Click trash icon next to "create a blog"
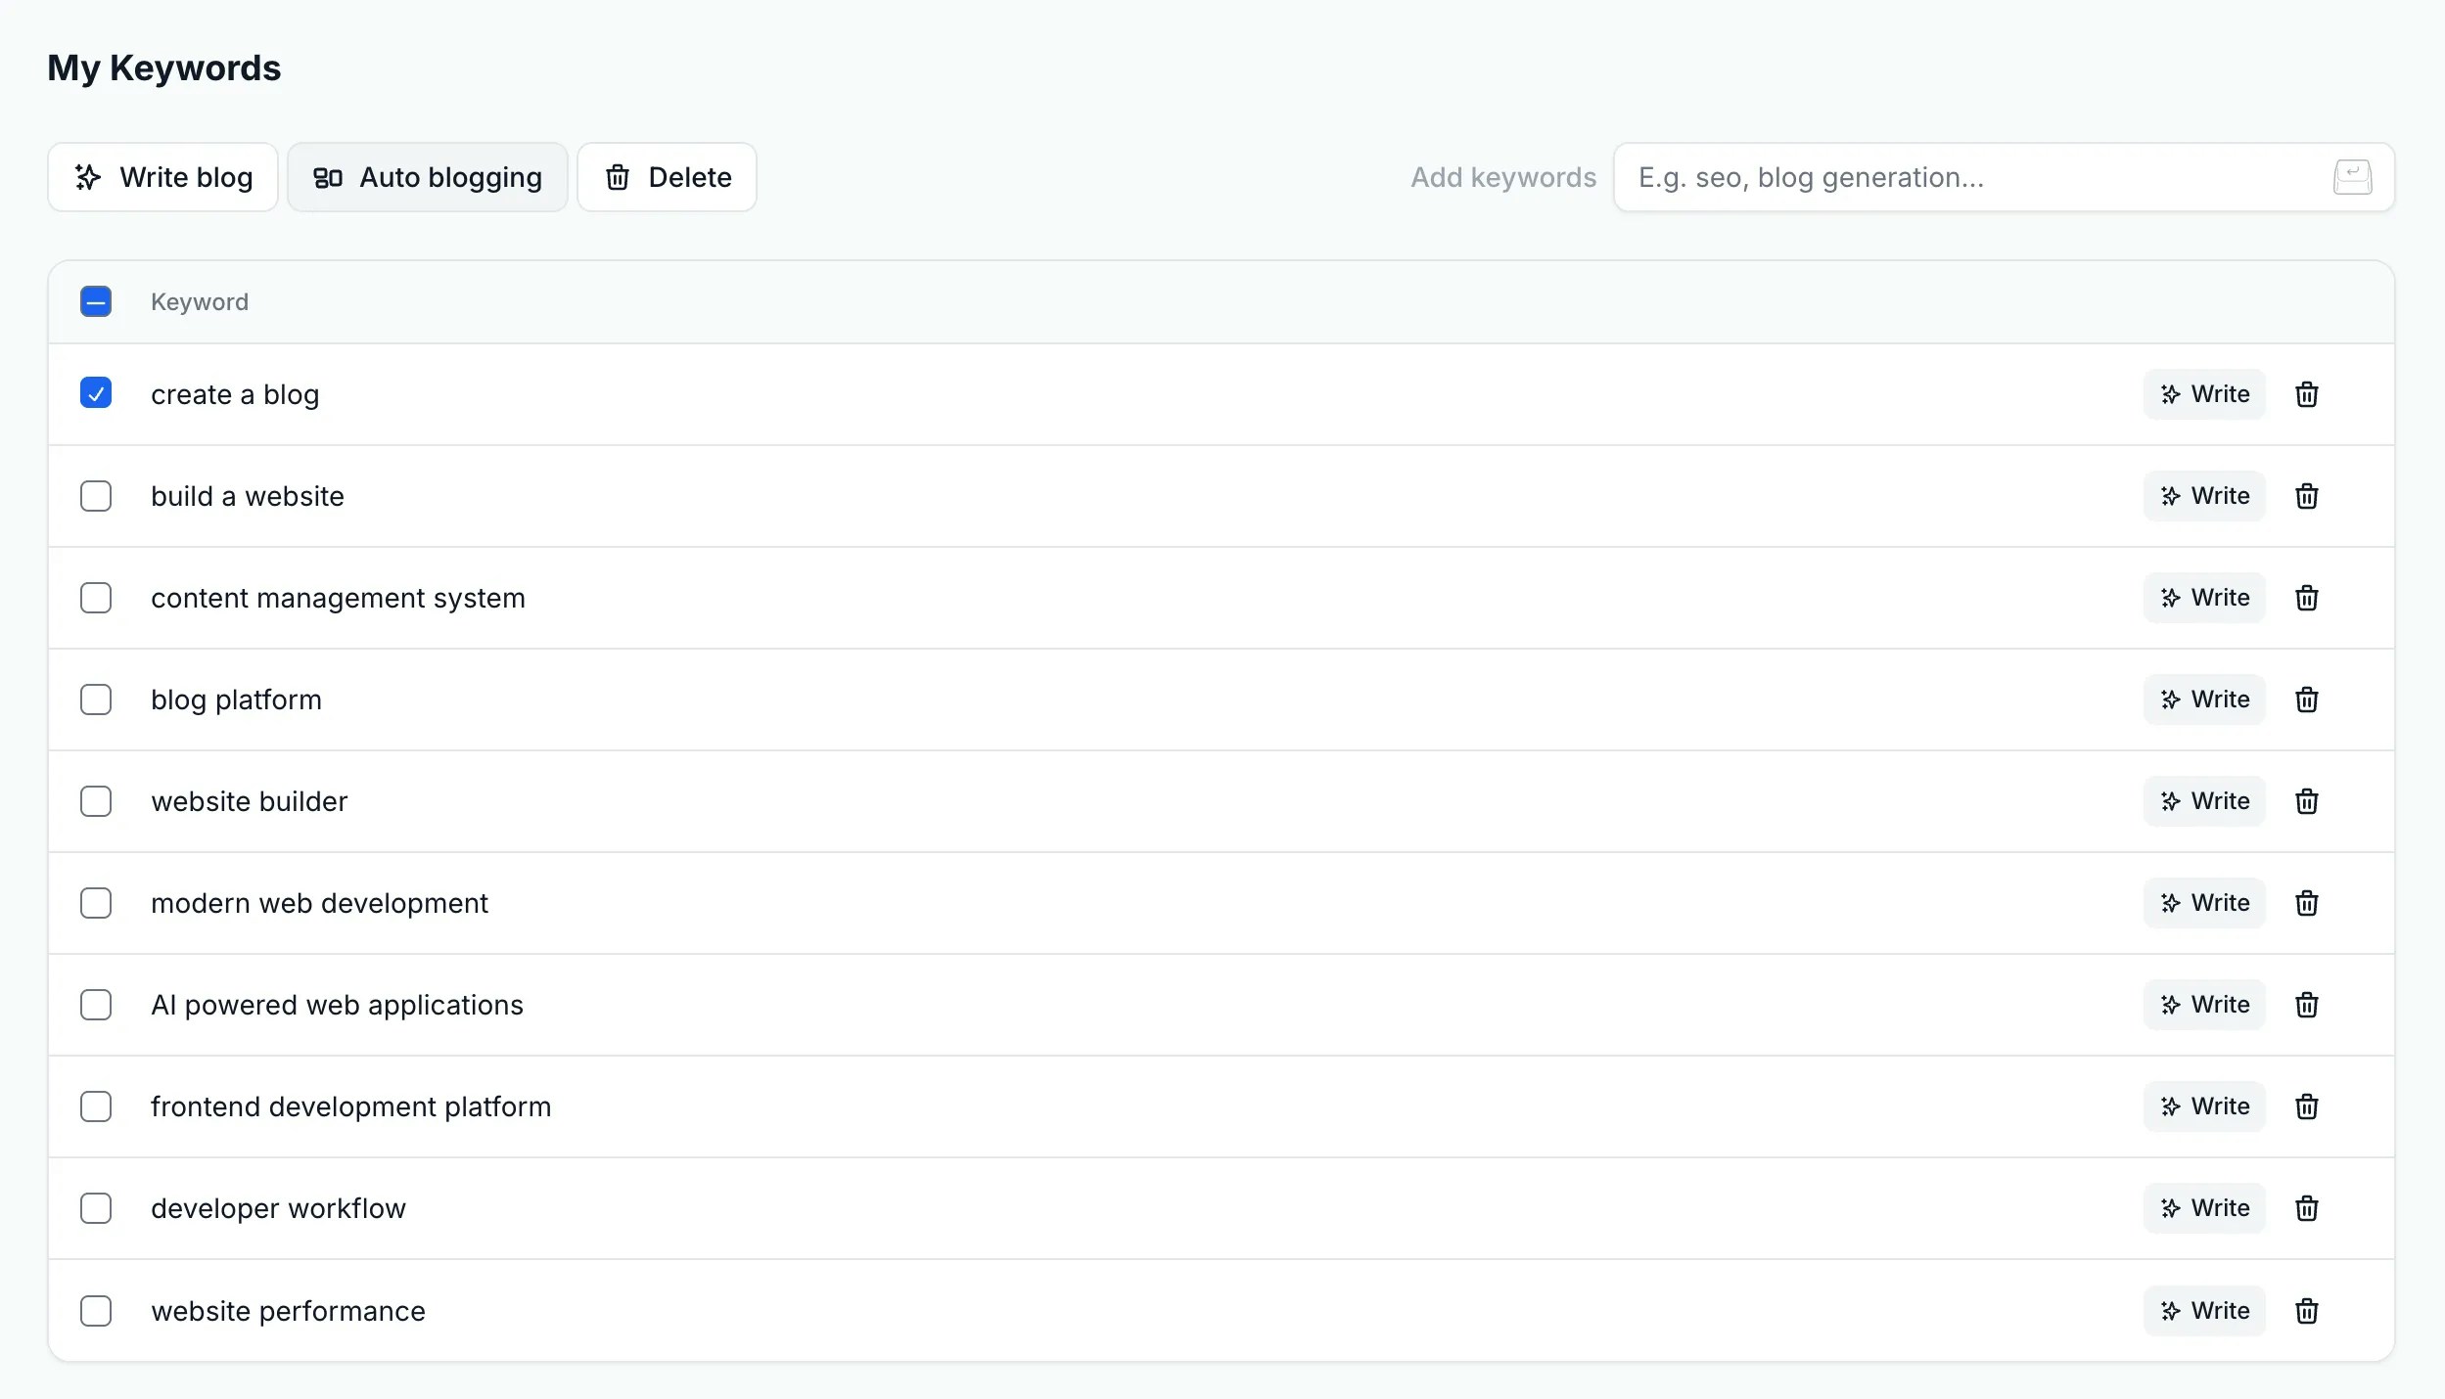The height and width of the screenshot is (1399, 2445). point(2307,393)
